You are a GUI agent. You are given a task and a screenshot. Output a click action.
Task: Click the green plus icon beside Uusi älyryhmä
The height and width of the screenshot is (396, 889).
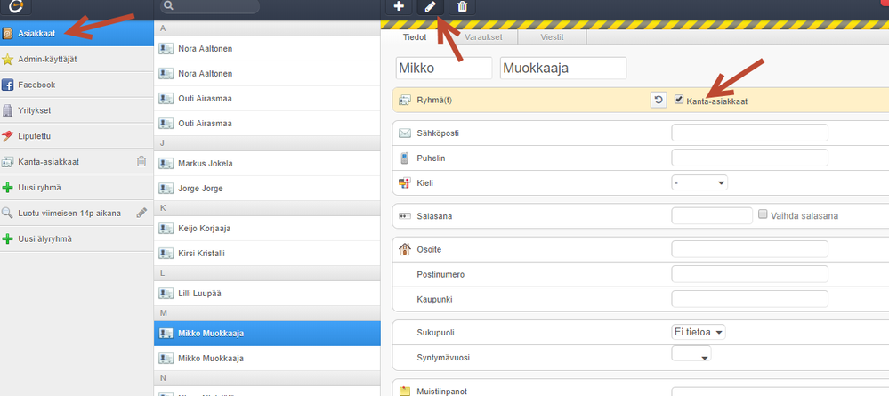click(8, 239)
